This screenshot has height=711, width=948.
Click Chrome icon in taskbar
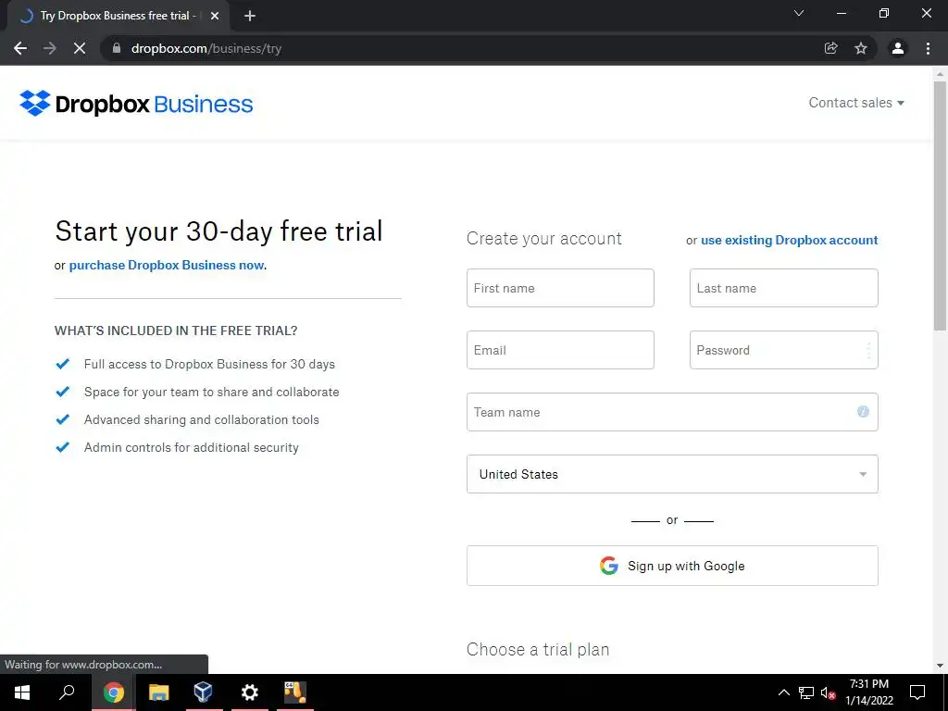click(113, 692)
